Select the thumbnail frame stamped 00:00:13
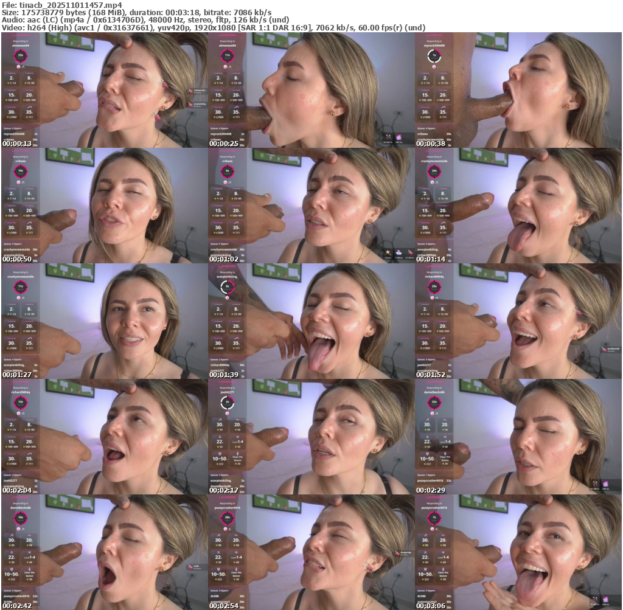 (x=105, y=90)
